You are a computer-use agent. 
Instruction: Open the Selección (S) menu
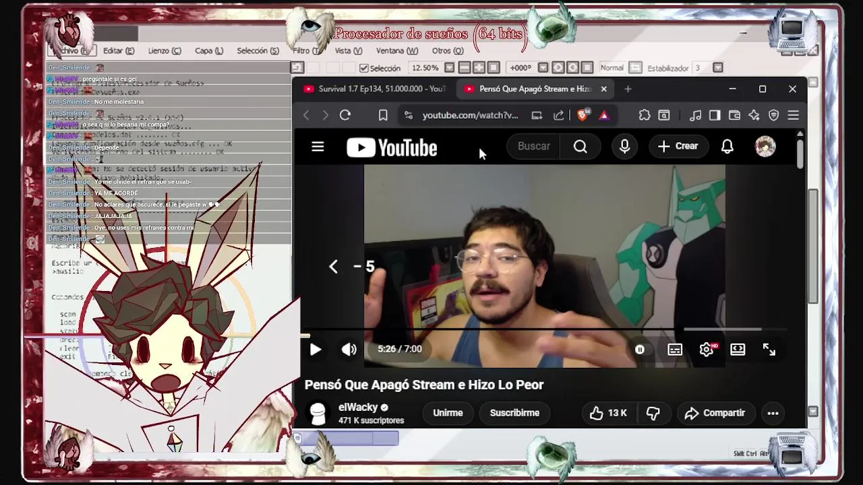click(258, 51)
